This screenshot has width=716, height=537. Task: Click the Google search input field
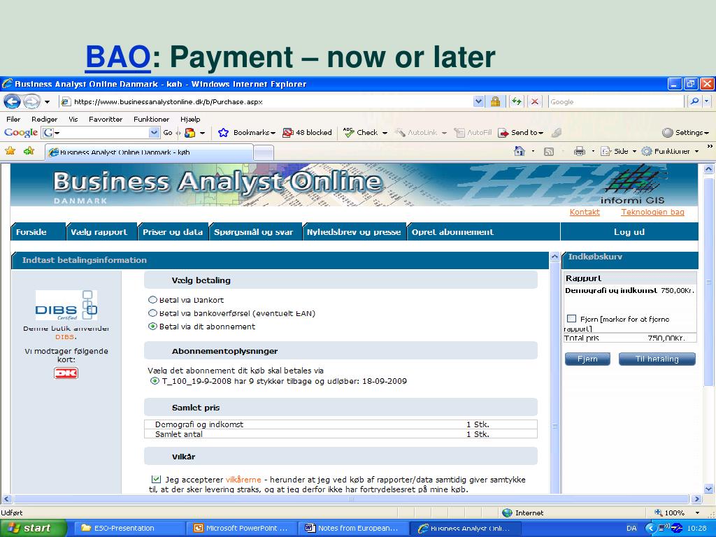pyautogui.click(x=617, y=101)
